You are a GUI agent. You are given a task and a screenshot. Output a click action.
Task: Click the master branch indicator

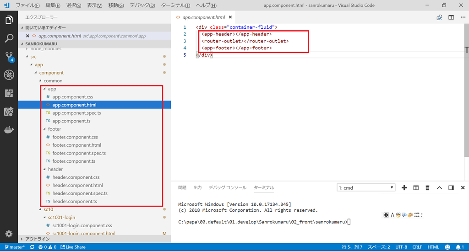click(15, 247)
